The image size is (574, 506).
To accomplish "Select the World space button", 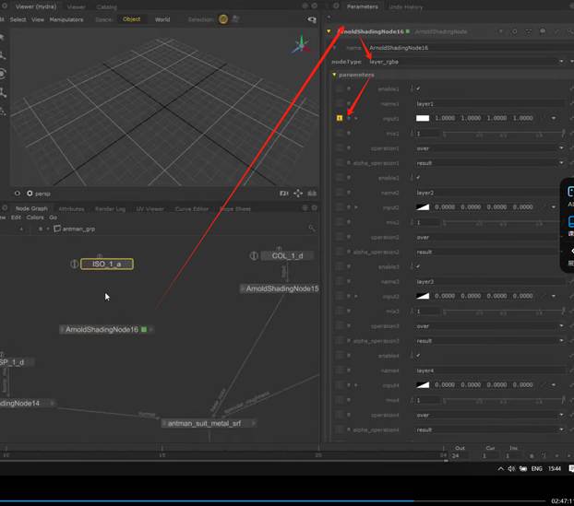I will (162, 19).
